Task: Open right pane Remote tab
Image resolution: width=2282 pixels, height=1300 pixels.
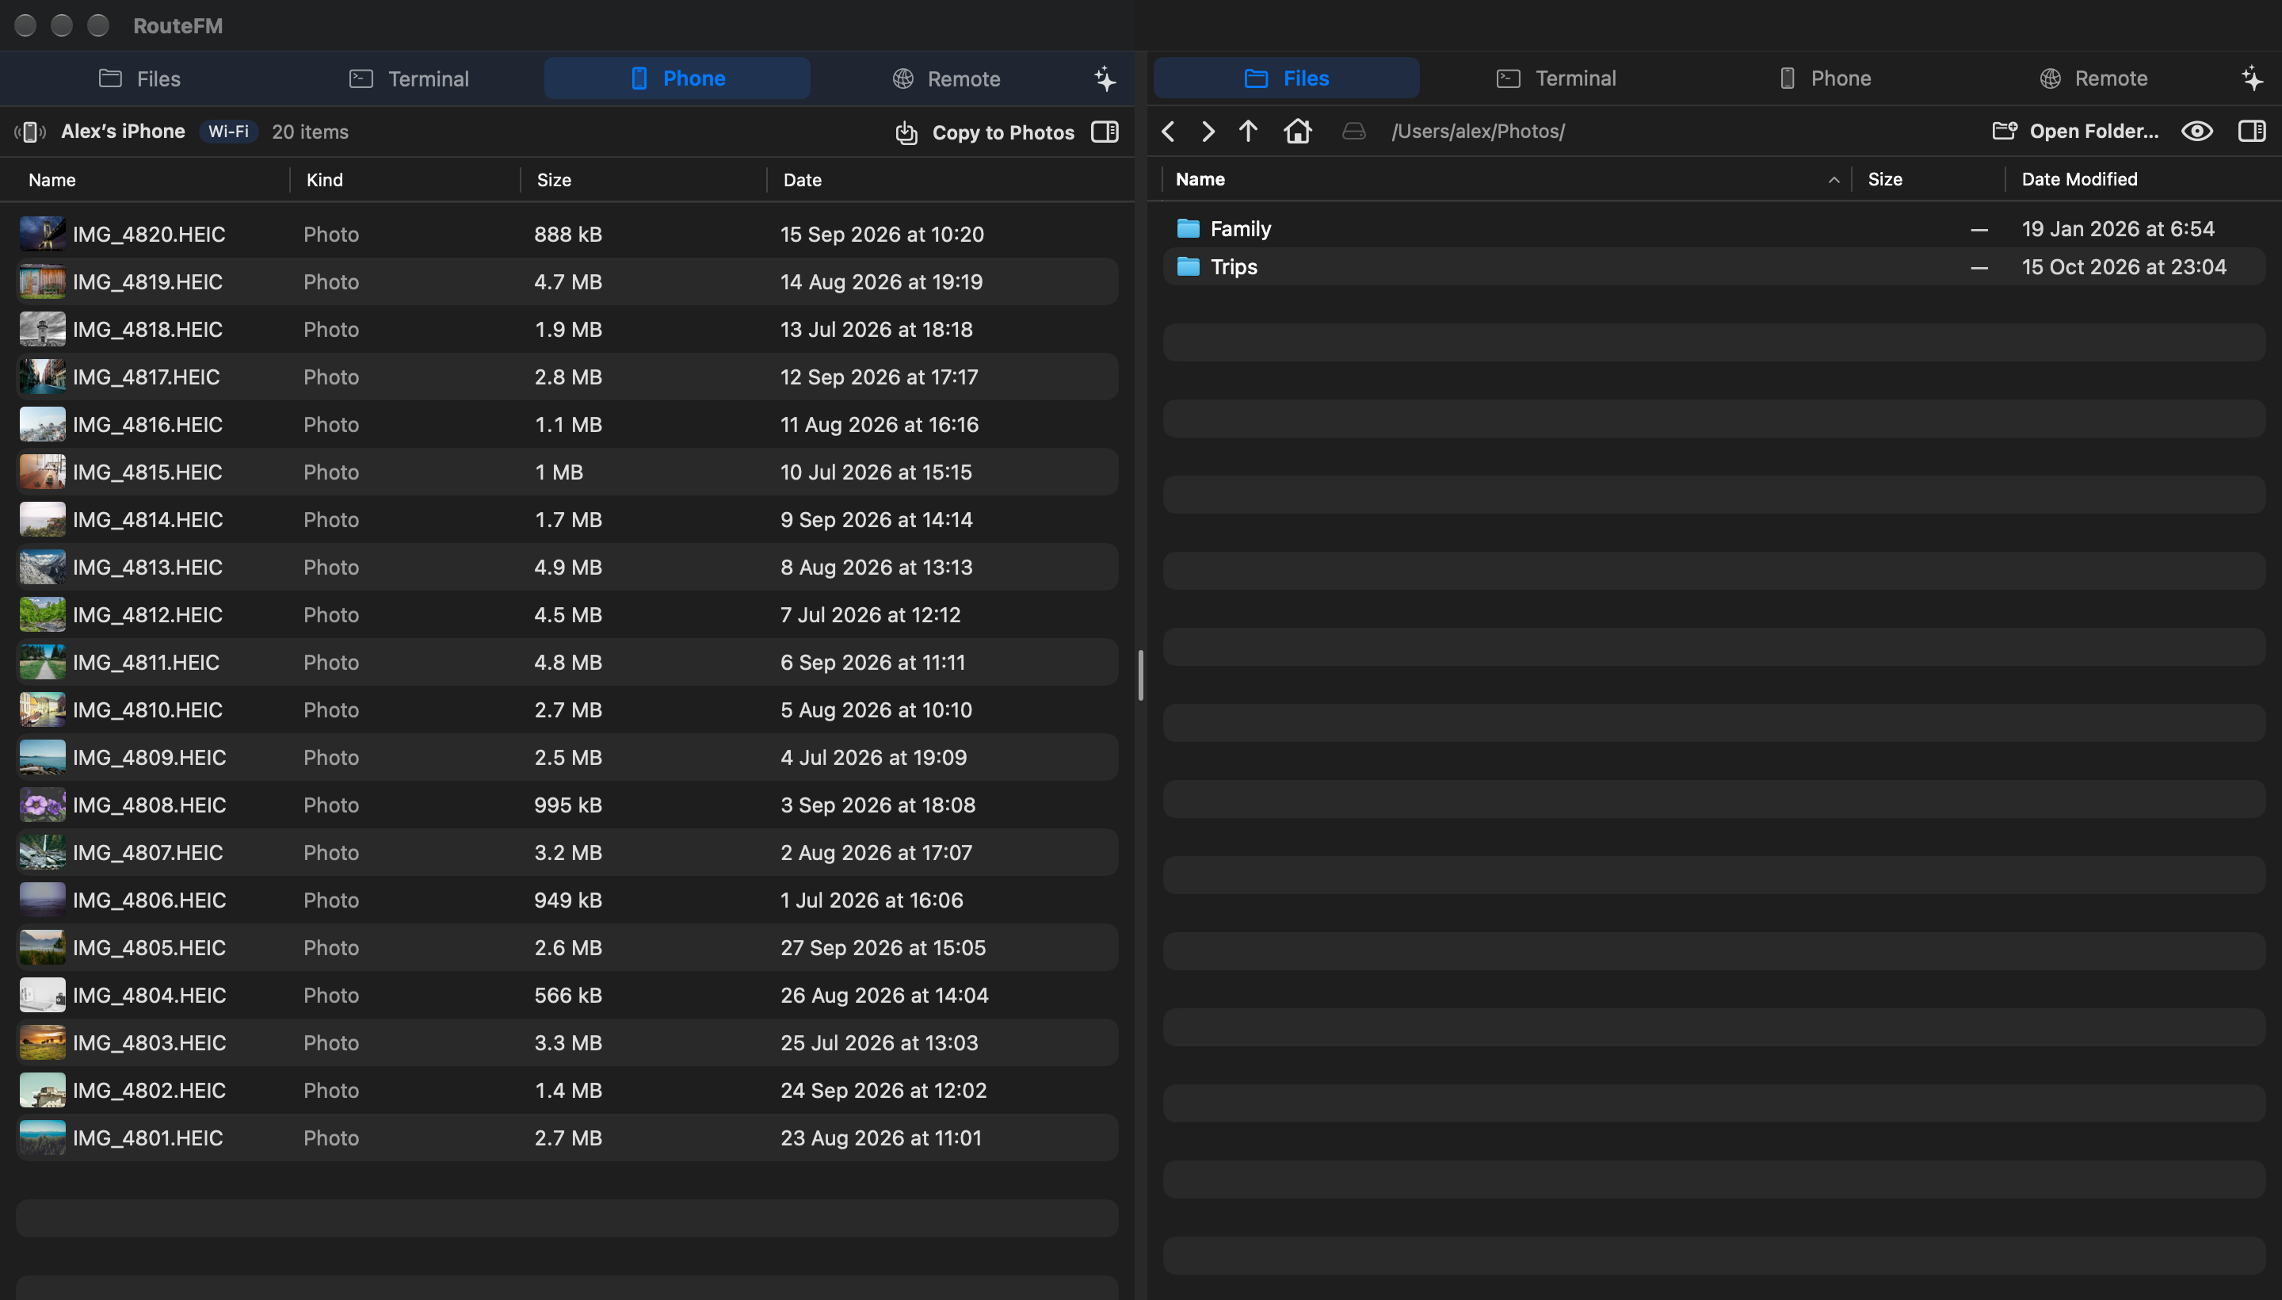Action: (2093, 78)
